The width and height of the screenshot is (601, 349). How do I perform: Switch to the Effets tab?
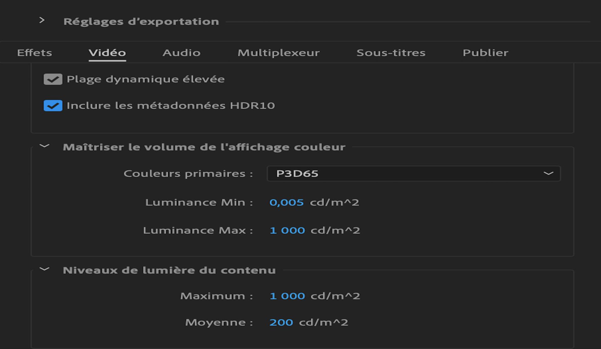34,53
